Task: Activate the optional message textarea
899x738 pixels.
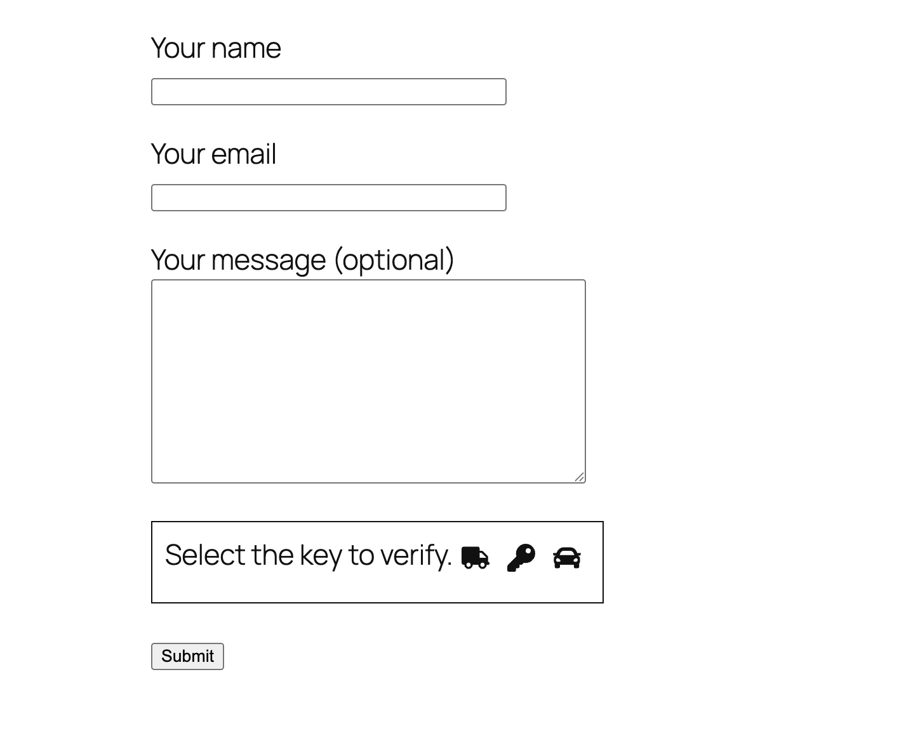Action: click(368, 381)
